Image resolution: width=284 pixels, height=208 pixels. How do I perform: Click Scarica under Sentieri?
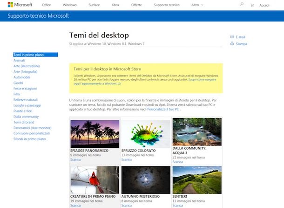pos(178,206)
